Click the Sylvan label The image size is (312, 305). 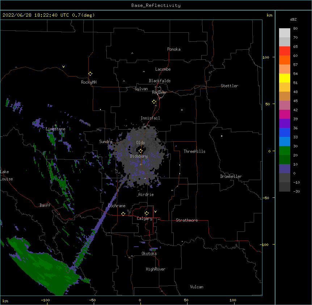(x=141, y=89)
